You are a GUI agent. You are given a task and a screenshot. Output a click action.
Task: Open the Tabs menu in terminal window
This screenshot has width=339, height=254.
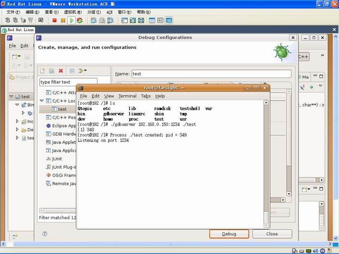pyautogui.click(x=146, y=96)
